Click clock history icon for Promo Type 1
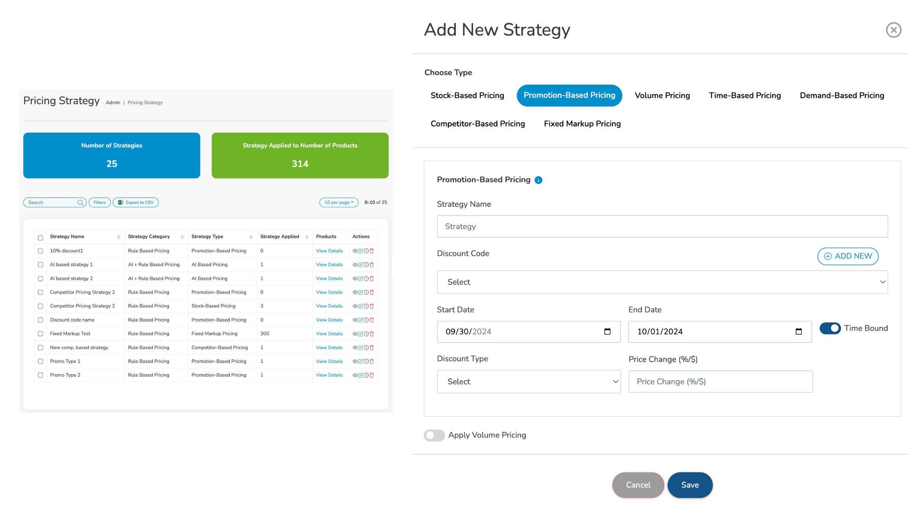 pyautogui.click(x=366, y=361)
